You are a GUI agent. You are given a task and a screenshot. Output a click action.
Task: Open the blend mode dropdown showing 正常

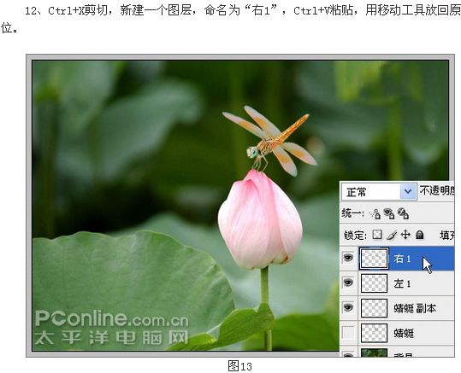click(x=379, y=192)
